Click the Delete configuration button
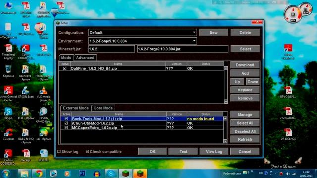The image size is (317, 178). 245,33
